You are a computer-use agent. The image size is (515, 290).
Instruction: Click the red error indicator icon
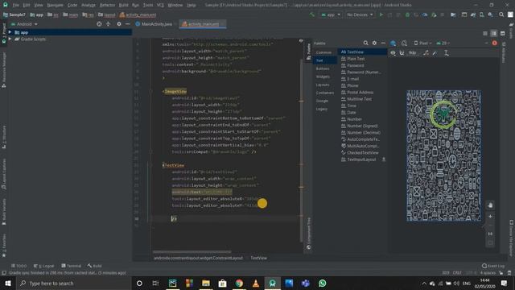[x=495, y=43]
